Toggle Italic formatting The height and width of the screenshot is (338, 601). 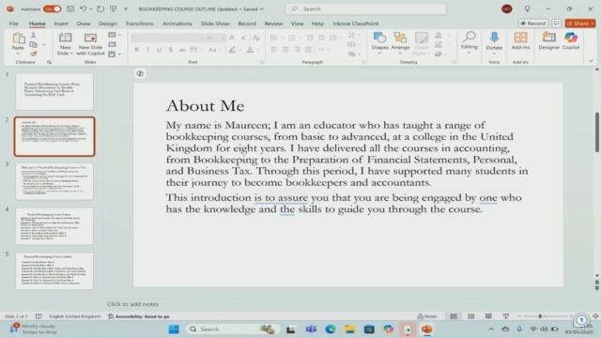[x=148, y=50]
